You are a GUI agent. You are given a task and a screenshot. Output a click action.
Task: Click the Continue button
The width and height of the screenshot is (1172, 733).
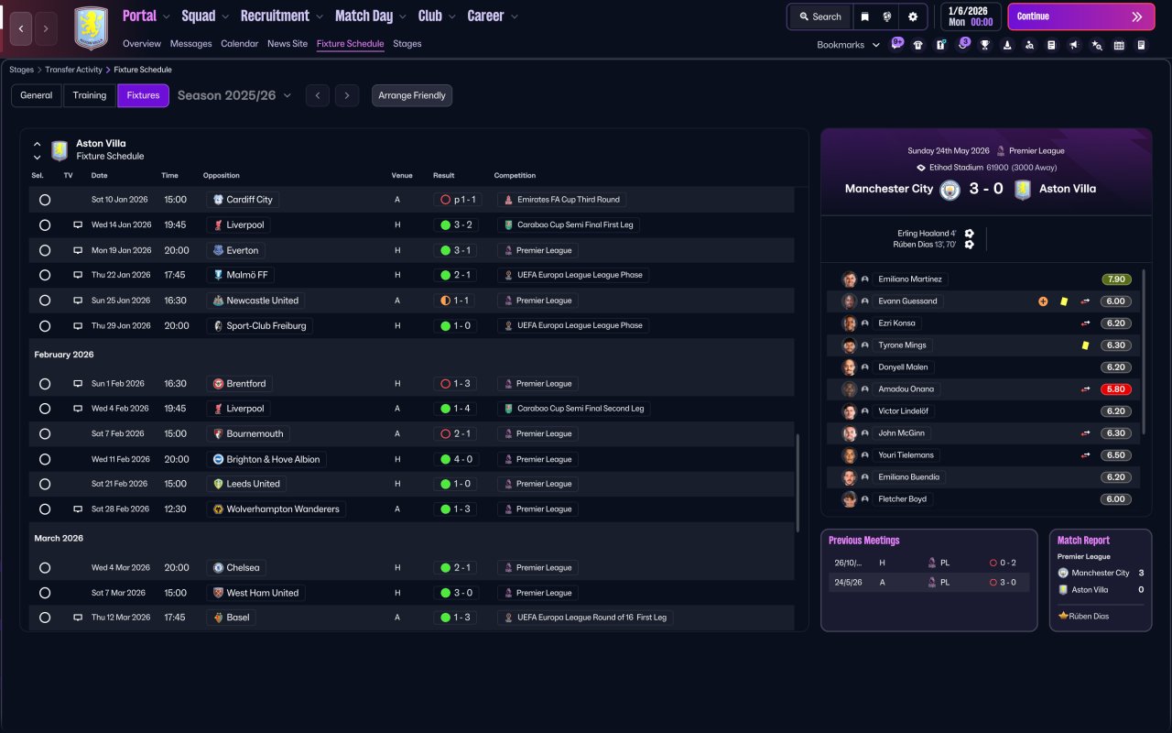coord(1080,16)
